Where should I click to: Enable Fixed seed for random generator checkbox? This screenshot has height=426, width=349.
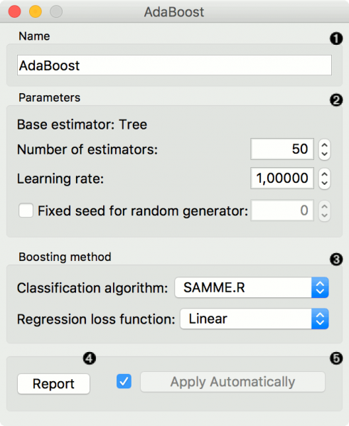(x=26, y=211)
